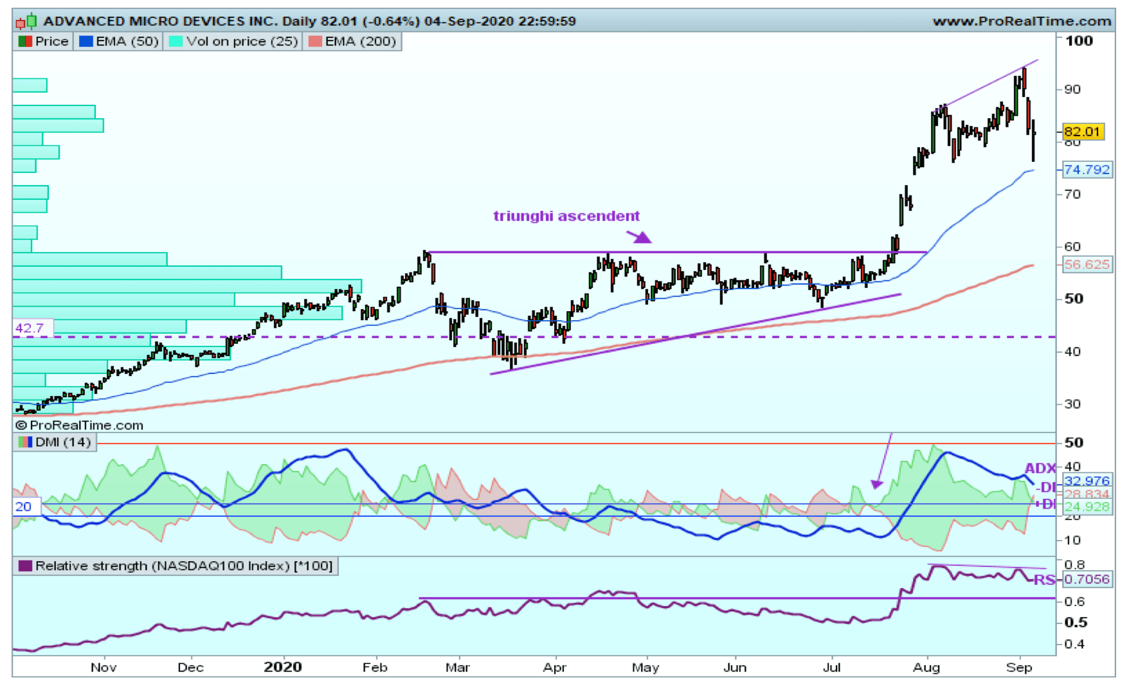This screenshot has width=1129, height=689.
Task: Click the DMI (14) indicator color icon
Action: coord(25,442)
